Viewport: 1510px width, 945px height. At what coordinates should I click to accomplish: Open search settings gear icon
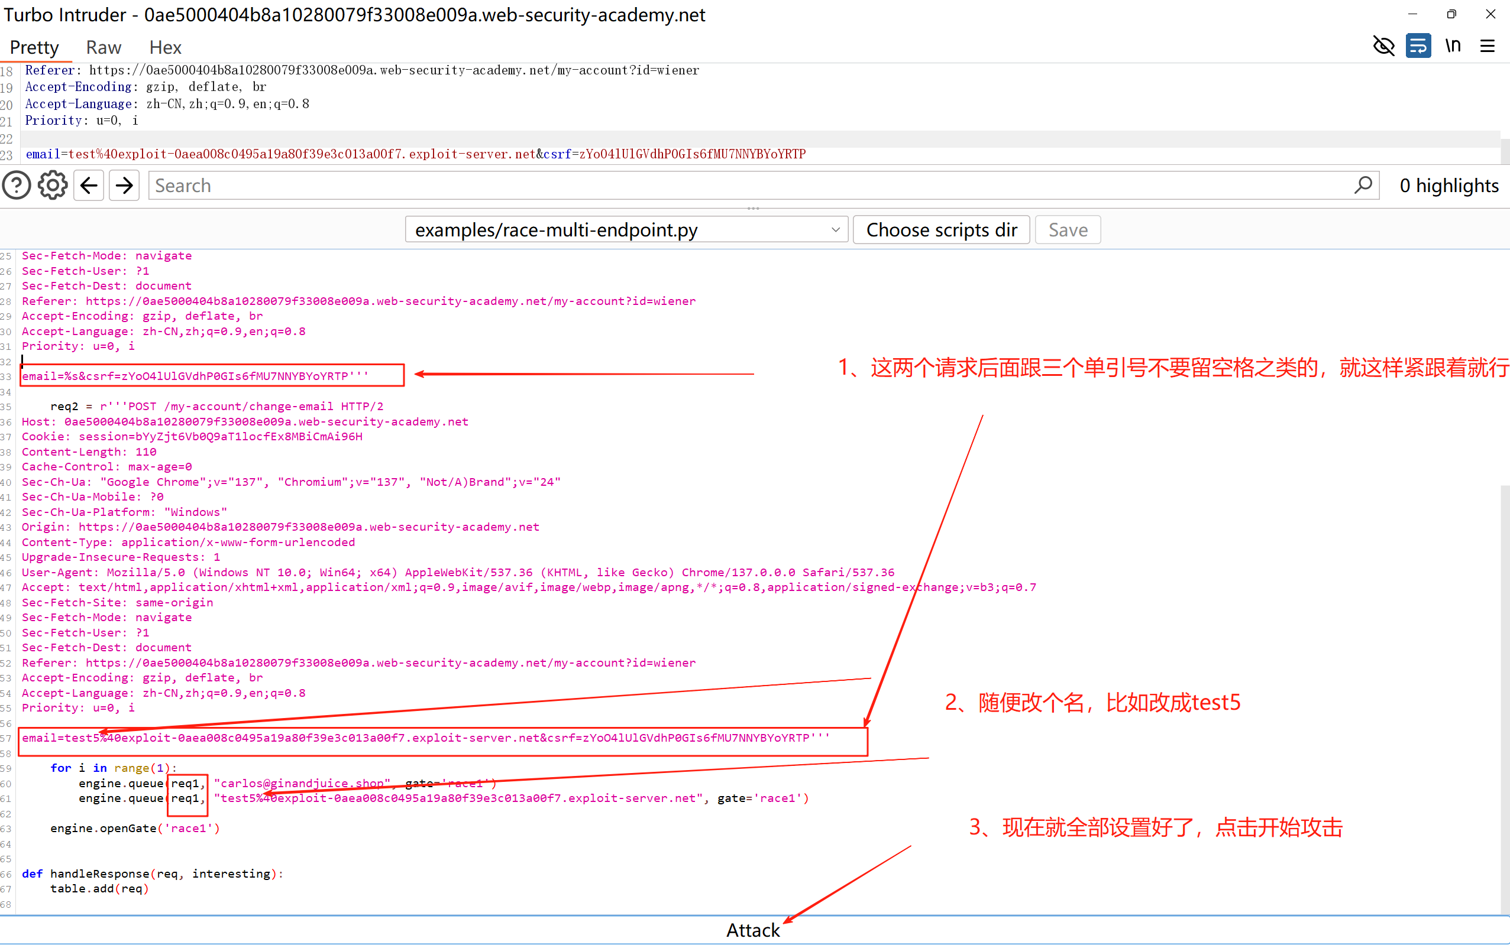pos(53,186)
